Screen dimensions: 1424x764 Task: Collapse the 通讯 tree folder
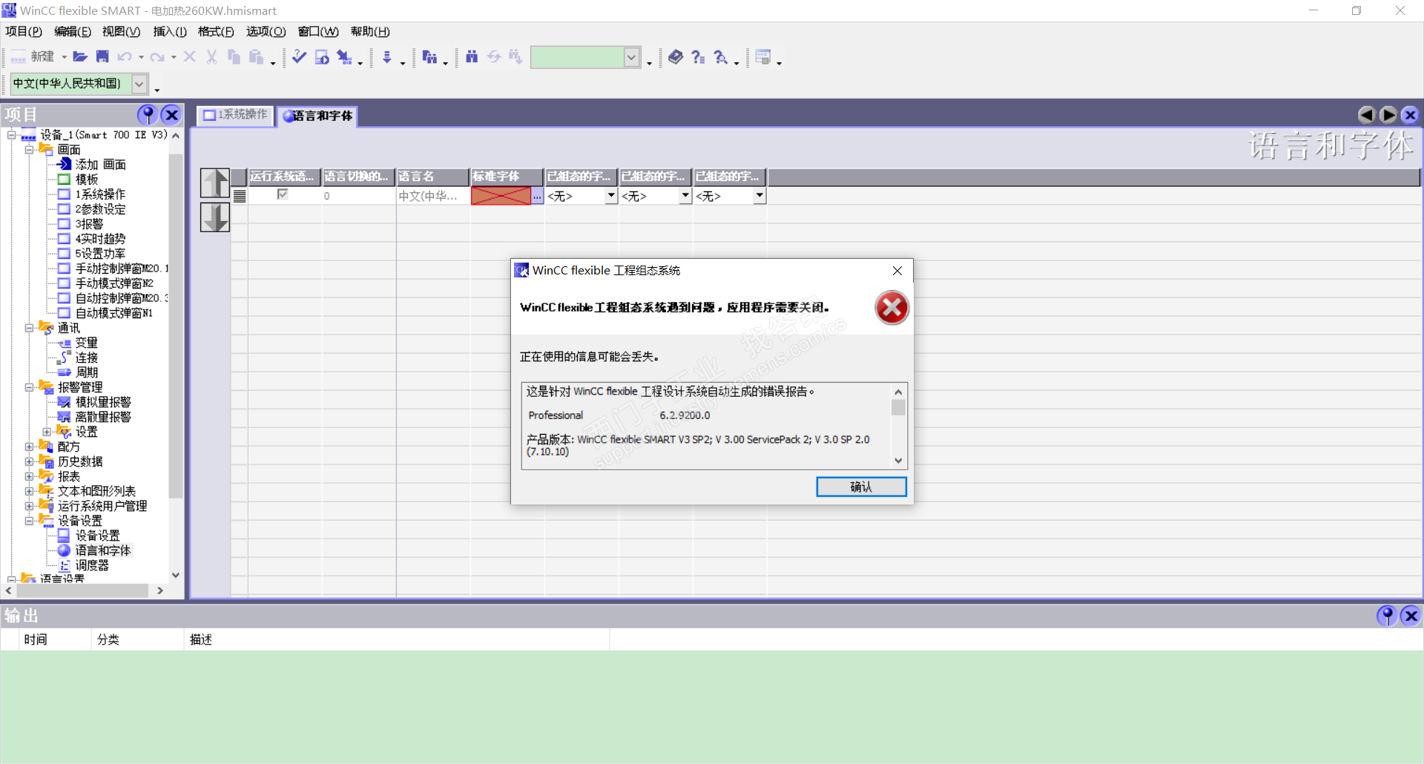coord(30,328)
